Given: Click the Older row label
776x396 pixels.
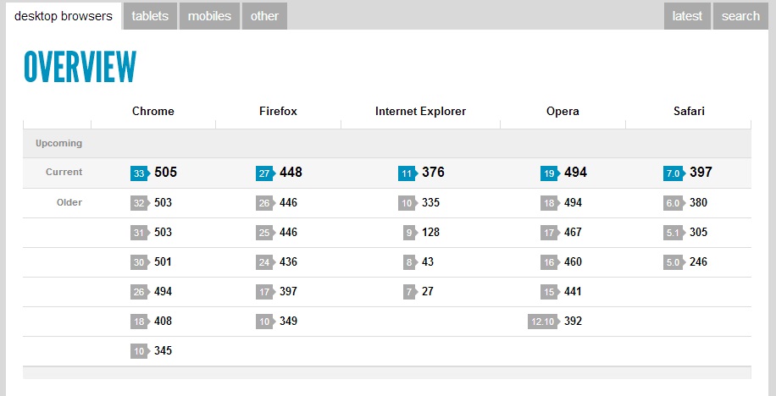Looking at the screenshot, I should pyautogui.click(x=69, y=202).
